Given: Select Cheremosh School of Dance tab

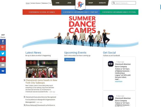Looking at the screenshot, I should point(42,12).
